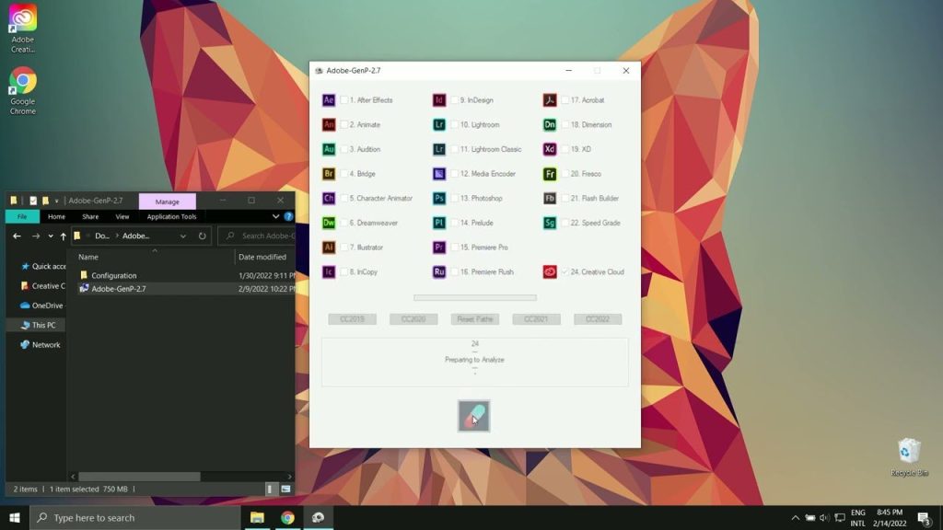Open the Manage tab in Explorer
Screen dimensions: 943x530
[x=168, y=201]
